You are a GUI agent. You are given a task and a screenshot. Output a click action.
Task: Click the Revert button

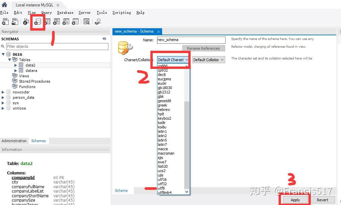coord(323,200)
